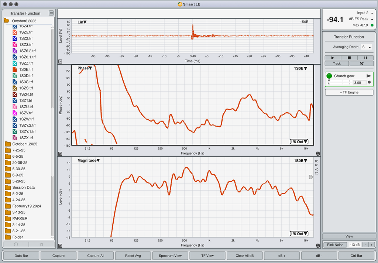378x263 pixels.
Task: Open the Averaging Depth dropdown
Action: click(367, 47)
